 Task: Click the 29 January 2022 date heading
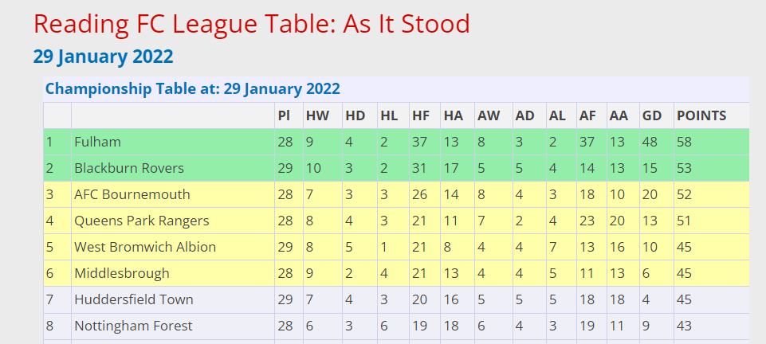coord(103,57)
